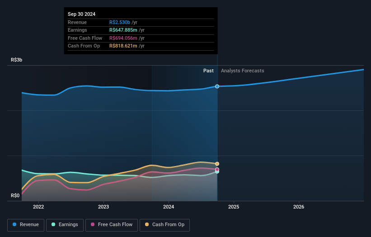Click the Analysts Forecasts label

[243, 71]
